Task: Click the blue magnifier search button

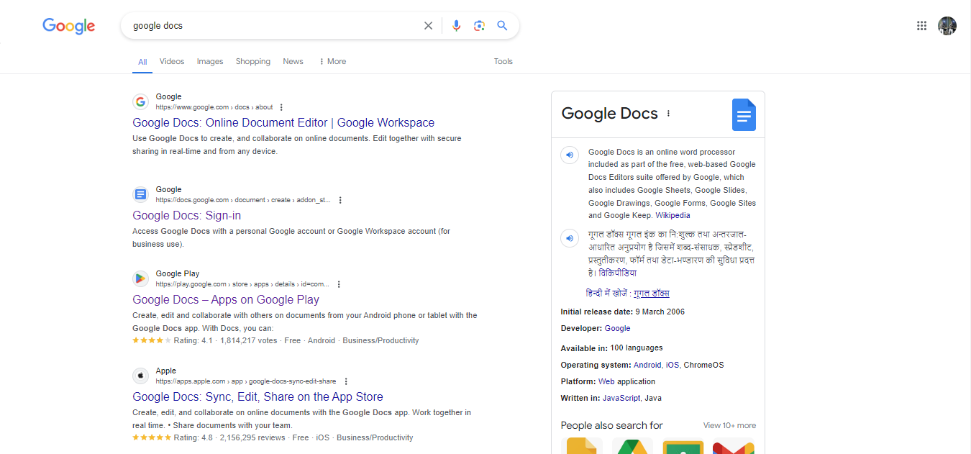Action: [502, 26]
